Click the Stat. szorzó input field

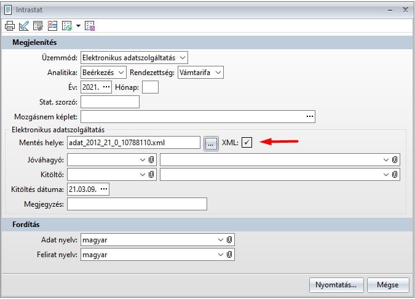click(110, 102)
